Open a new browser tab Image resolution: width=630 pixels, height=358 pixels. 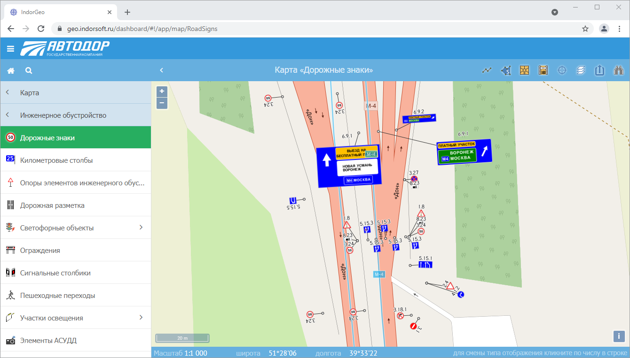coord(127,12)
